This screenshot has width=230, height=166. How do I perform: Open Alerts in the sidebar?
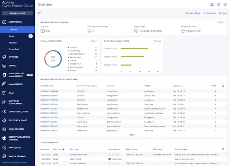11,36
